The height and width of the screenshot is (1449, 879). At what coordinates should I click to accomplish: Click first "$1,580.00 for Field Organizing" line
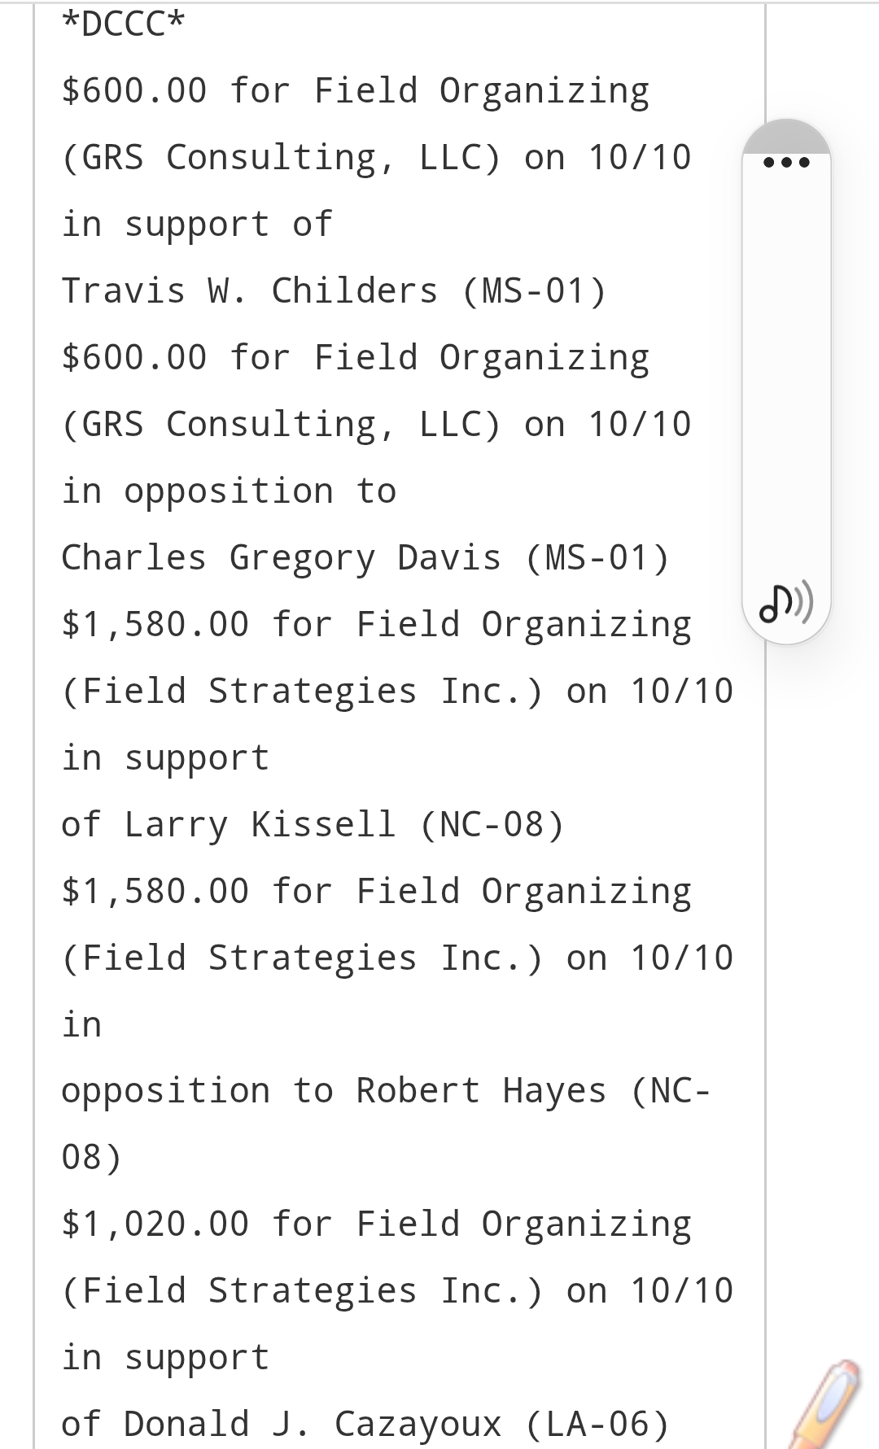point(376,625)
